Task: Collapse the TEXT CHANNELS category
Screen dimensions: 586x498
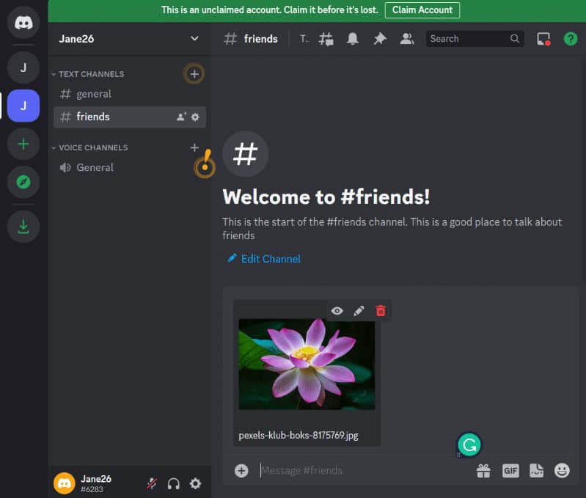Action: pos(88,74)
